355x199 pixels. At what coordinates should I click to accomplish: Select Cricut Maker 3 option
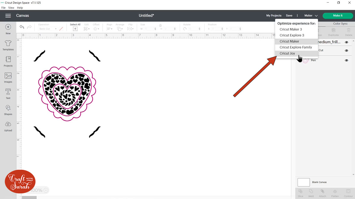coord(296,29)
